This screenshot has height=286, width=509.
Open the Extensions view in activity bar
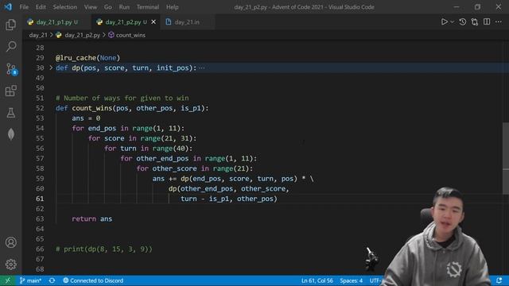tap(10, 91)
